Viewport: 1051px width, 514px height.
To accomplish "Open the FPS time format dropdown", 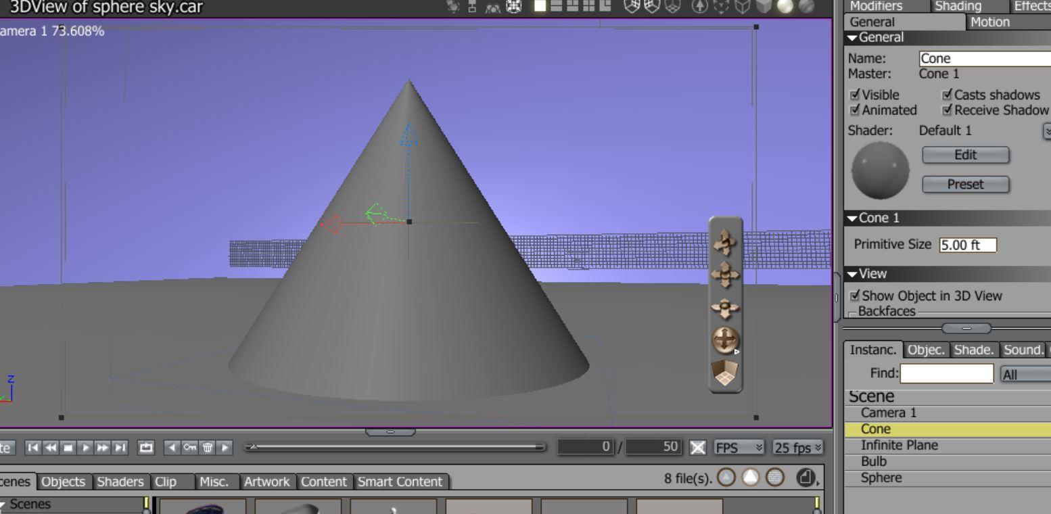I will (739, 447).
